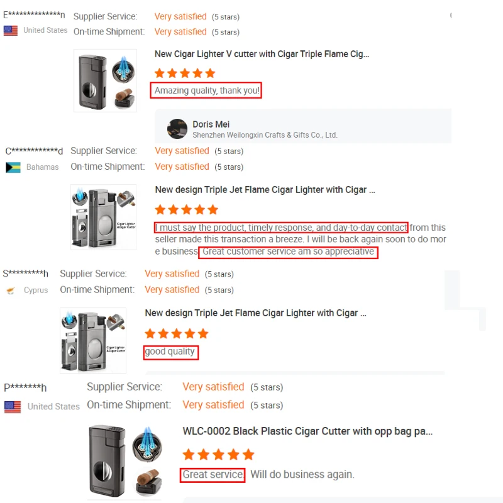
Task: Click the Doris Mei supplier name
Action: [x=211, y=124]
